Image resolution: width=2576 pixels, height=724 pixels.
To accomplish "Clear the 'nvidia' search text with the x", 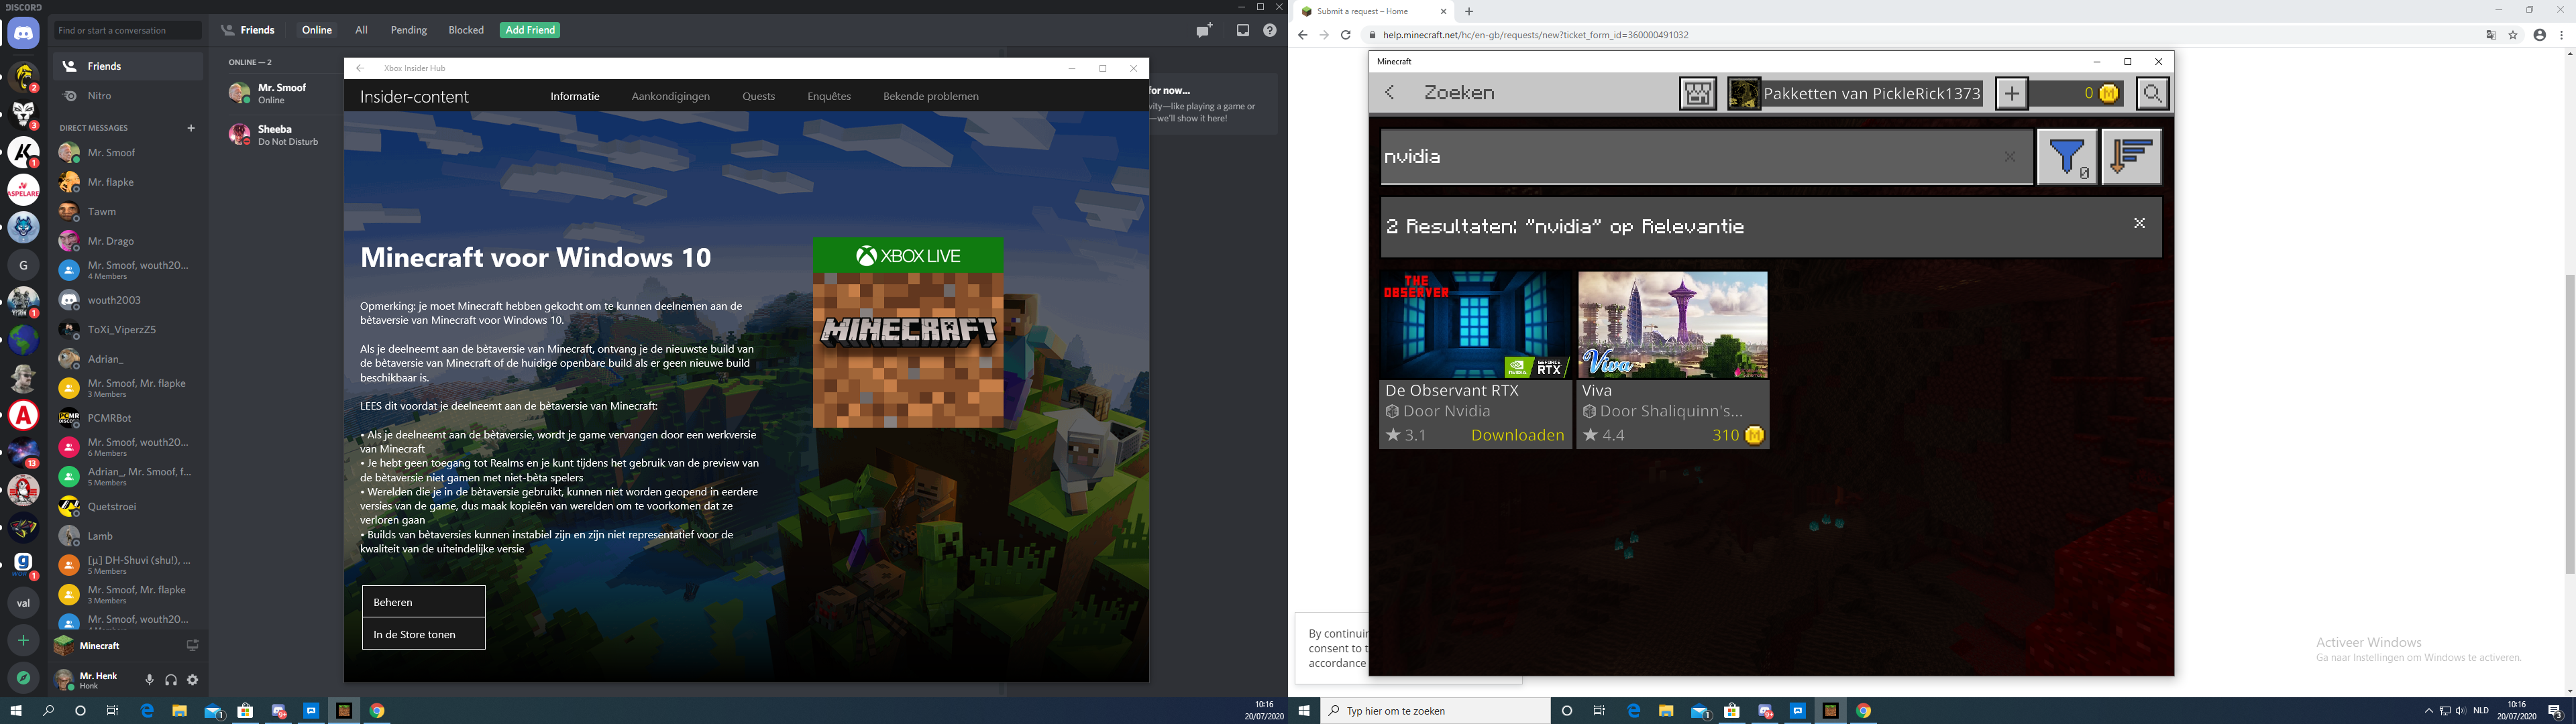I will click(x=2009, y=157).
